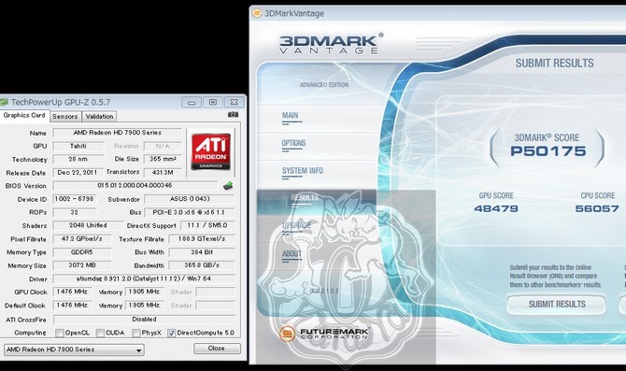Click the ATI CrossFire Disabled value
Viewport: 626px width, 371px height.
(144, 320)
